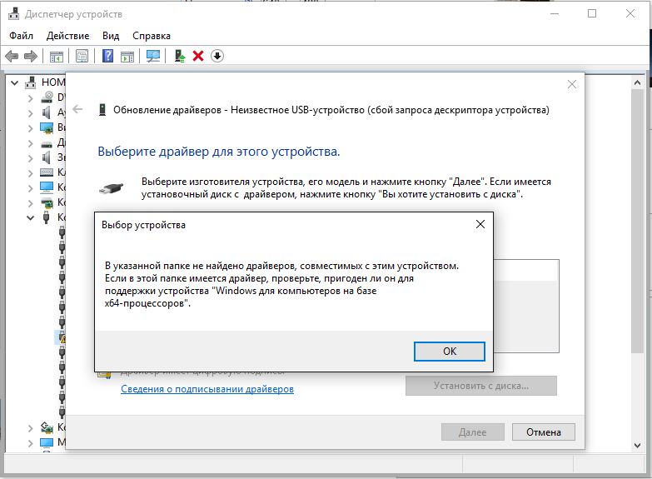This screenshot has width=652, height=479.
Task: Select the speaker icon beside the 'Зв' row
Action: click(47, 157)
